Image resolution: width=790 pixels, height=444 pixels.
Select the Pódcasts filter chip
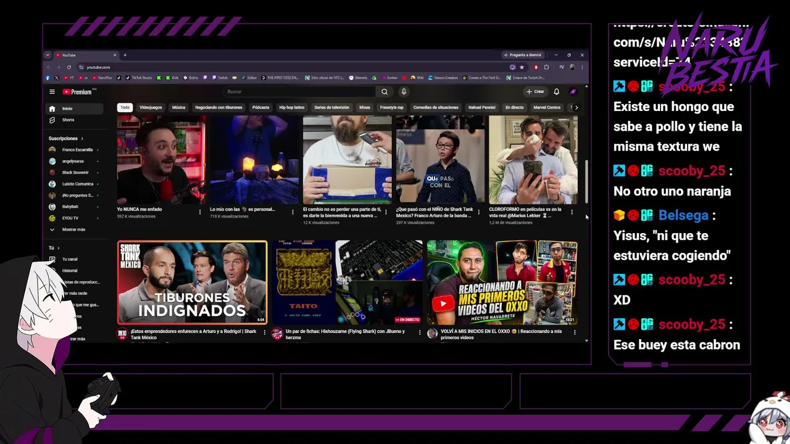click(260, 107)
